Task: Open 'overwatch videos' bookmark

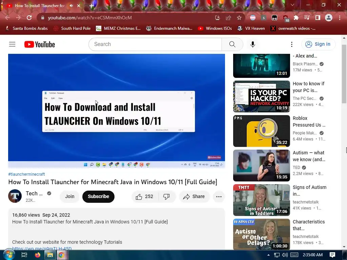Action: tap(293, 28)
